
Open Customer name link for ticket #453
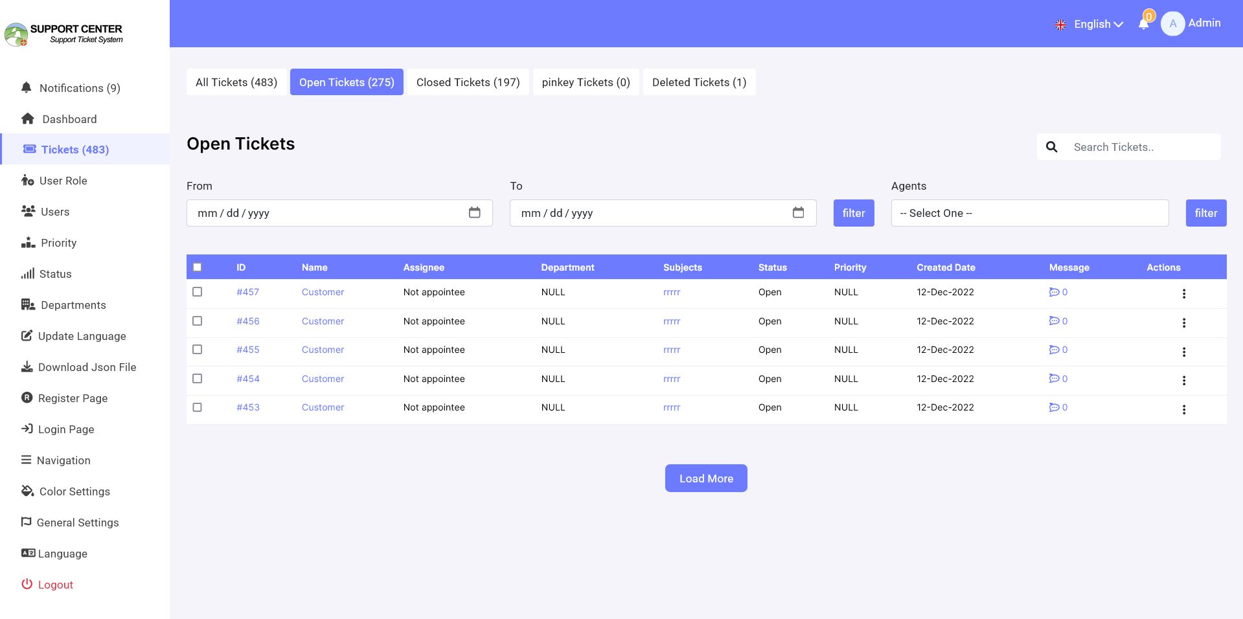click(x=323, y=407)
